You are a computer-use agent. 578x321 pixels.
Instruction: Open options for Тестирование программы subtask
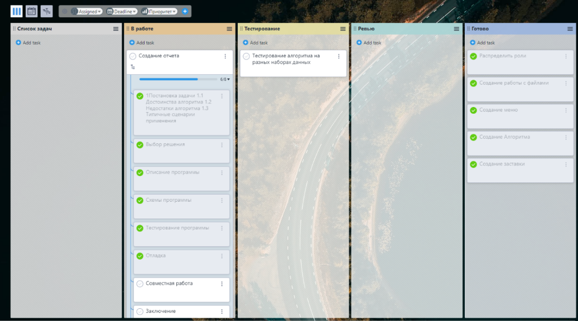(x=222, y=228)
